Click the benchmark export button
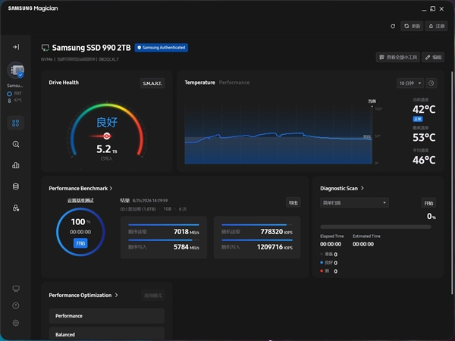455x341 pixels. tap(293, 202)
